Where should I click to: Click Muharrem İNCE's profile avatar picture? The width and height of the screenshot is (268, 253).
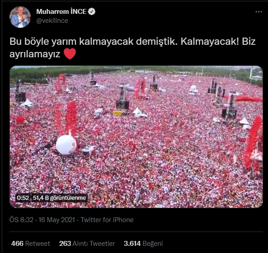pyautogui.click(x=20, y=17)
